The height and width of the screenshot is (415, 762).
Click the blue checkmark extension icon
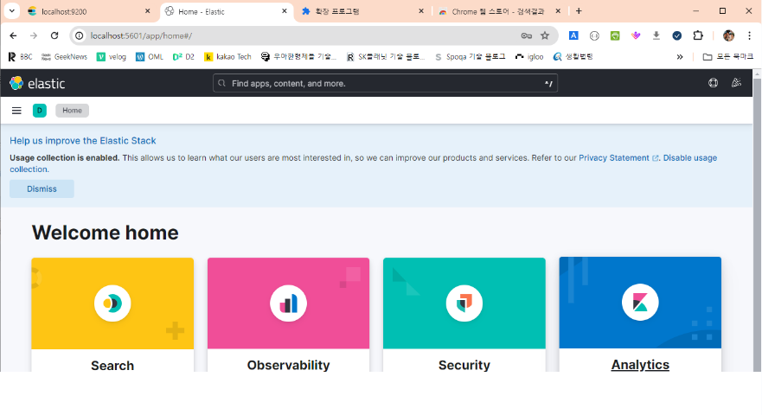pos(677,35)
